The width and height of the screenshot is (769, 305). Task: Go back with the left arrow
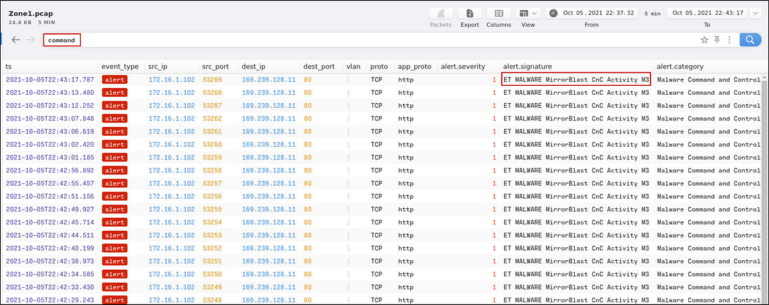pyautogui.click(x=16, y=40)
